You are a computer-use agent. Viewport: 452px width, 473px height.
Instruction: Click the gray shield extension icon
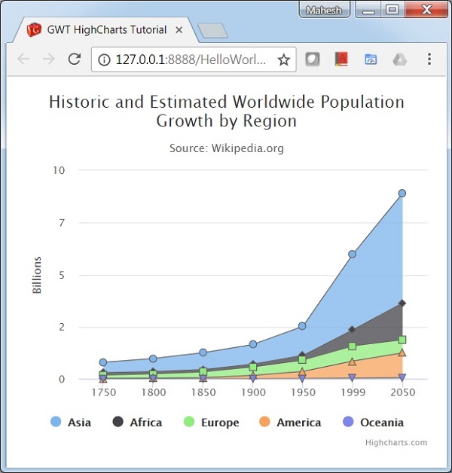point(313,60)
